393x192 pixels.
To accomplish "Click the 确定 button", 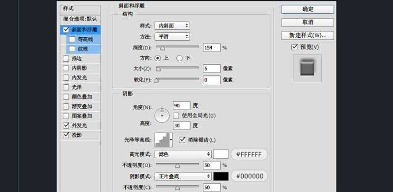I will [x=308, y=9].
